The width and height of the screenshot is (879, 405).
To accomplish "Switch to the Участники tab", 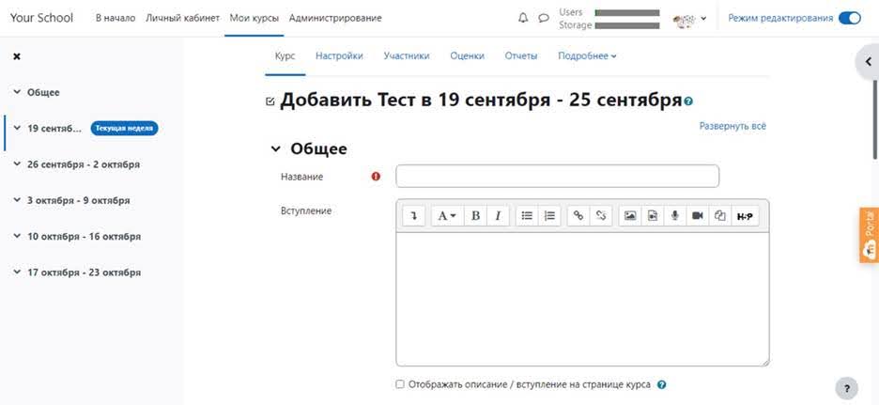I will coord(407,56).
